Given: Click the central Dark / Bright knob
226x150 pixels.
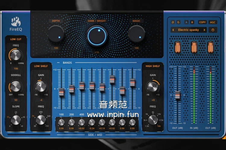Looking at the screenshot, I should tap(97, 36).
